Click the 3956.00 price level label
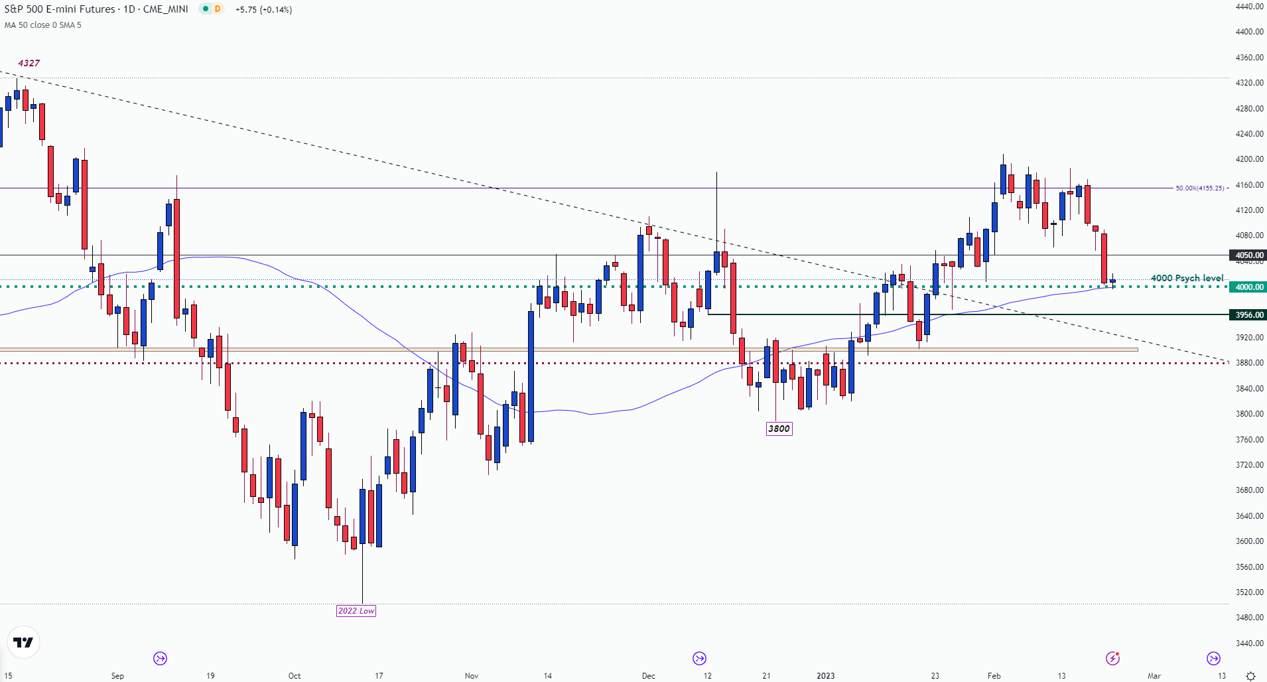Screen dimensions: 1267x682 point(1248,315)
